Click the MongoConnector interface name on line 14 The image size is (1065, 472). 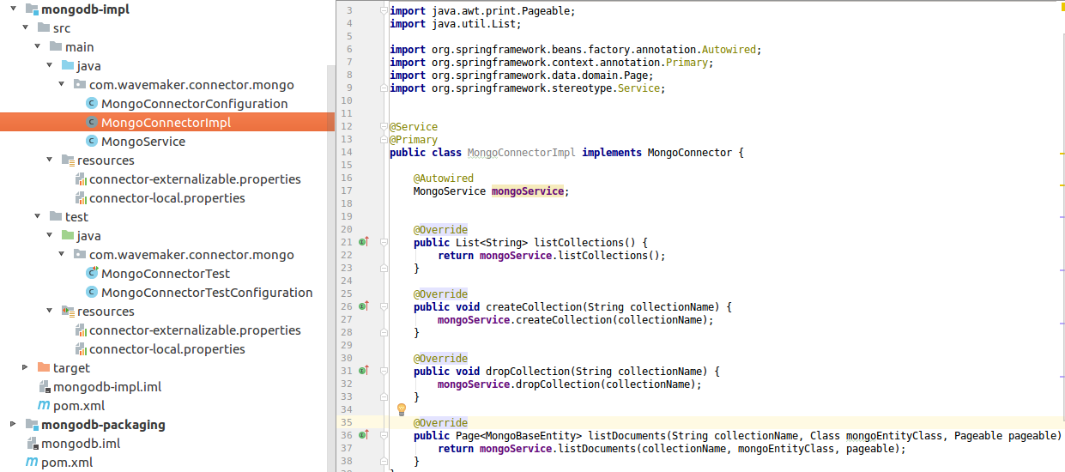(689, 153)
